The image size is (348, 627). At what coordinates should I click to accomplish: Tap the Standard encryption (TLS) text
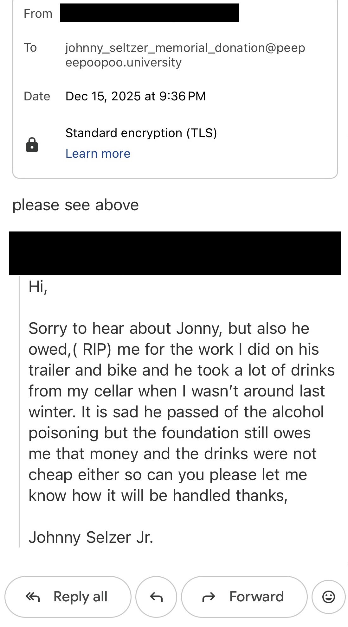pos(141,133)
